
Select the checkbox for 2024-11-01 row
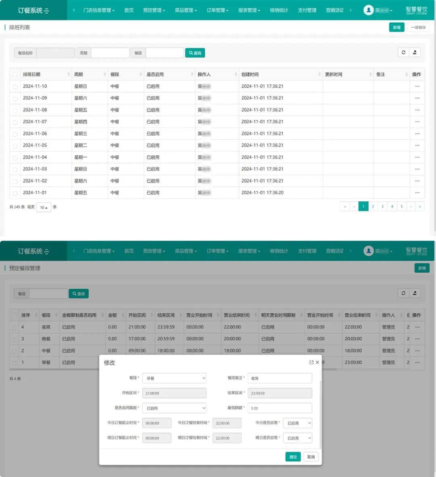point(15,193)
